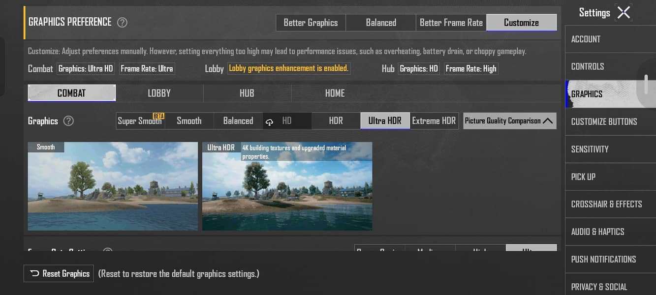The image size is (656, 295).
Task: Open the SENSITIVITY settings section
Action: click(610, 149)
